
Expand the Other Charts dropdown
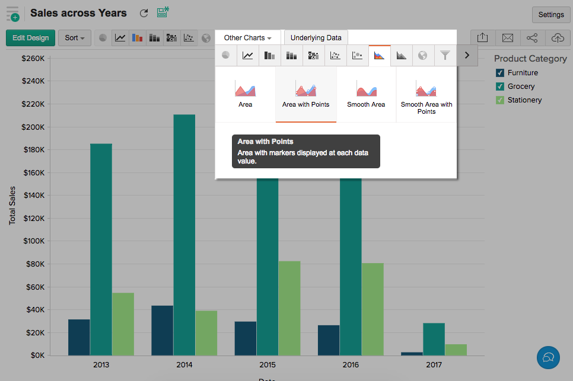point(247,38)
